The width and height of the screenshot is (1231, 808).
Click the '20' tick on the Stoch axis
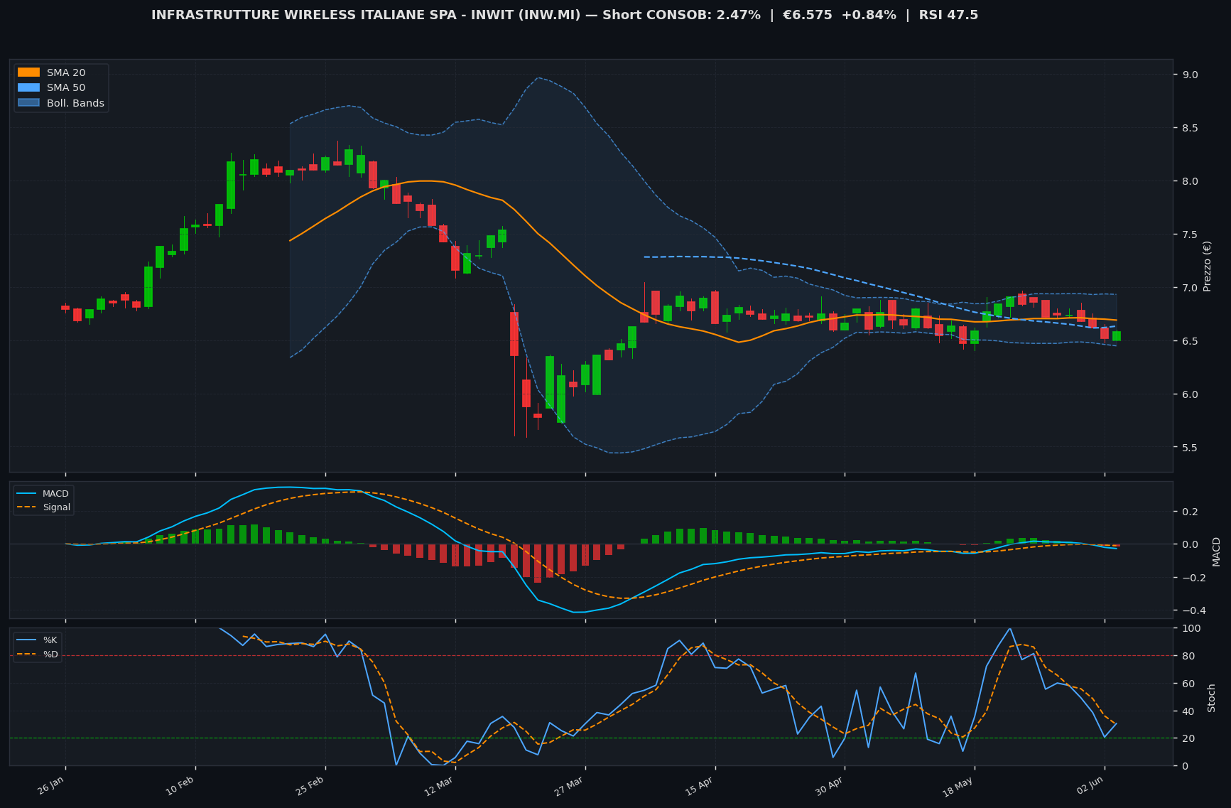click(1188, 738)
